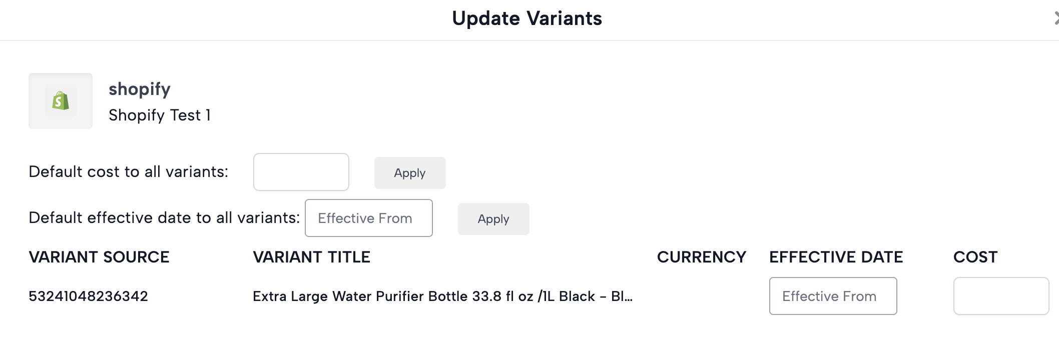Image resolution: width=1059 pixels, height=341 pixels.
Task: Focus the variant row's cost input box
Action: pos(1001,296)
